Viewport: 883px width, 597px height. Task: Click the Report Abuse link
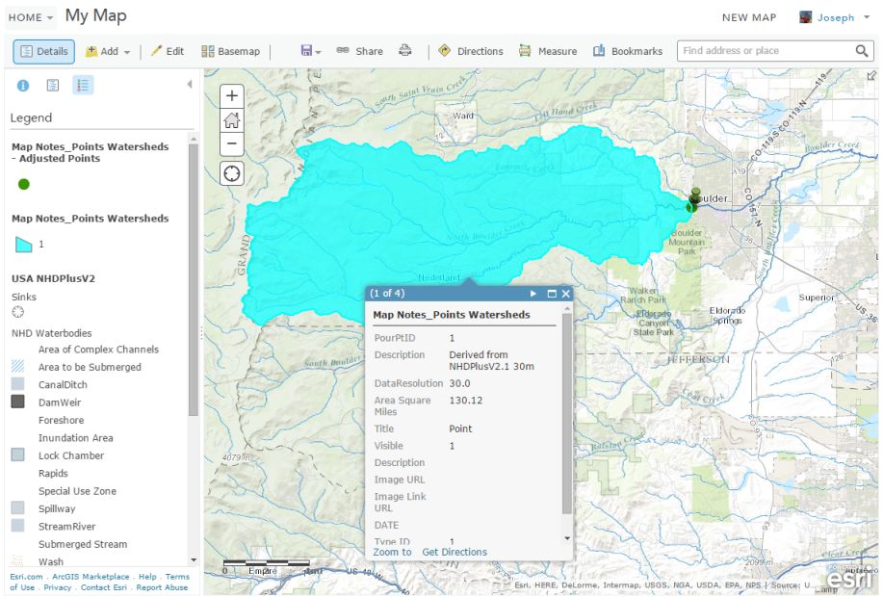[162, 587]
